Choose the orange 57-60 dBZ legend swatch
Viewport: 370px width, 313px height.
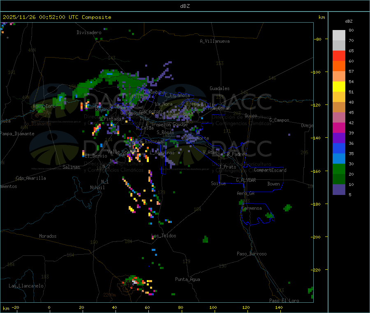[x=339, y=66]
